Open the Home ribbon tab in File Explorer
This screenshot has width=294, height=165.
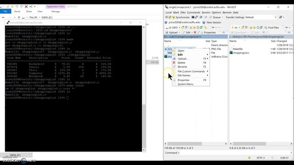(x=17, y=11)
